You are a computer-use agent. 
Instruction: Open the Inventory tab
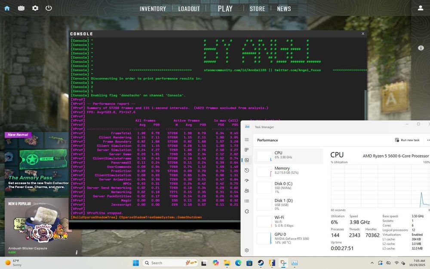point(153,9)
